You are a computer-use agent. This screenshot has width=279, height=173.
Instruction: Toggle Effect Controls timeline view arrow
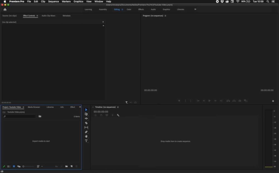click(x=103, y=22)
